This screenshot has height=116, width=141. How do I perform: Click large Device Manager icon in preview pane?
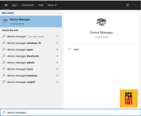pyautogui.click(x=101, y=22)
